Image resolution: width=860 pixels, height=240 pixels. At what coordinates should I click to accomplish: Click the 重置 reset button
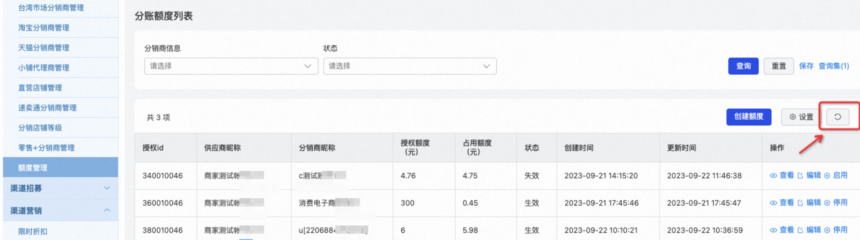pos(779,66)
